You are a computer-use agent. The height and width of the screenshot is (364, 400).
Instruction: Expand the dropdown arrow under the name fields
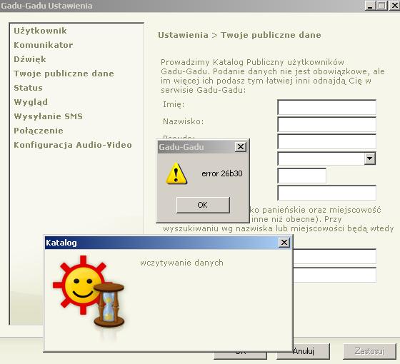[x=370, y=158]
